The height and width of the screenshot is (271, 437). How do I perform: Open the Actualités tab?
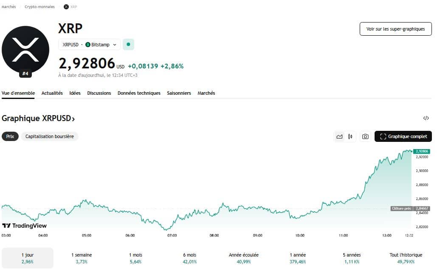click(52, 93)
